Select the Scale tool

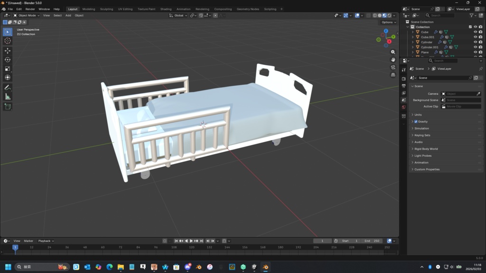7,69
